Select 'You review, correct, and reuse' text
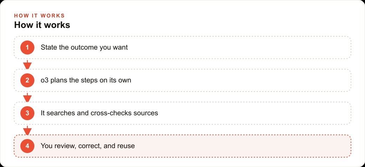 point(88,146)
